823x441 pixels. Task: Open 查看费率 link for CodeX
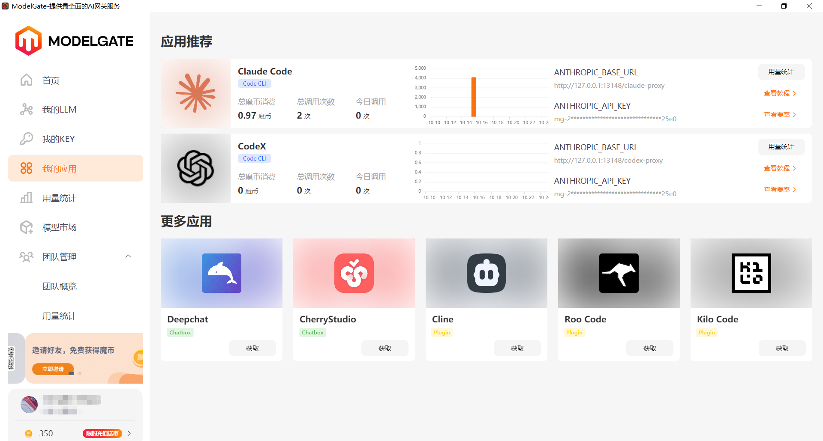point(780,190)
